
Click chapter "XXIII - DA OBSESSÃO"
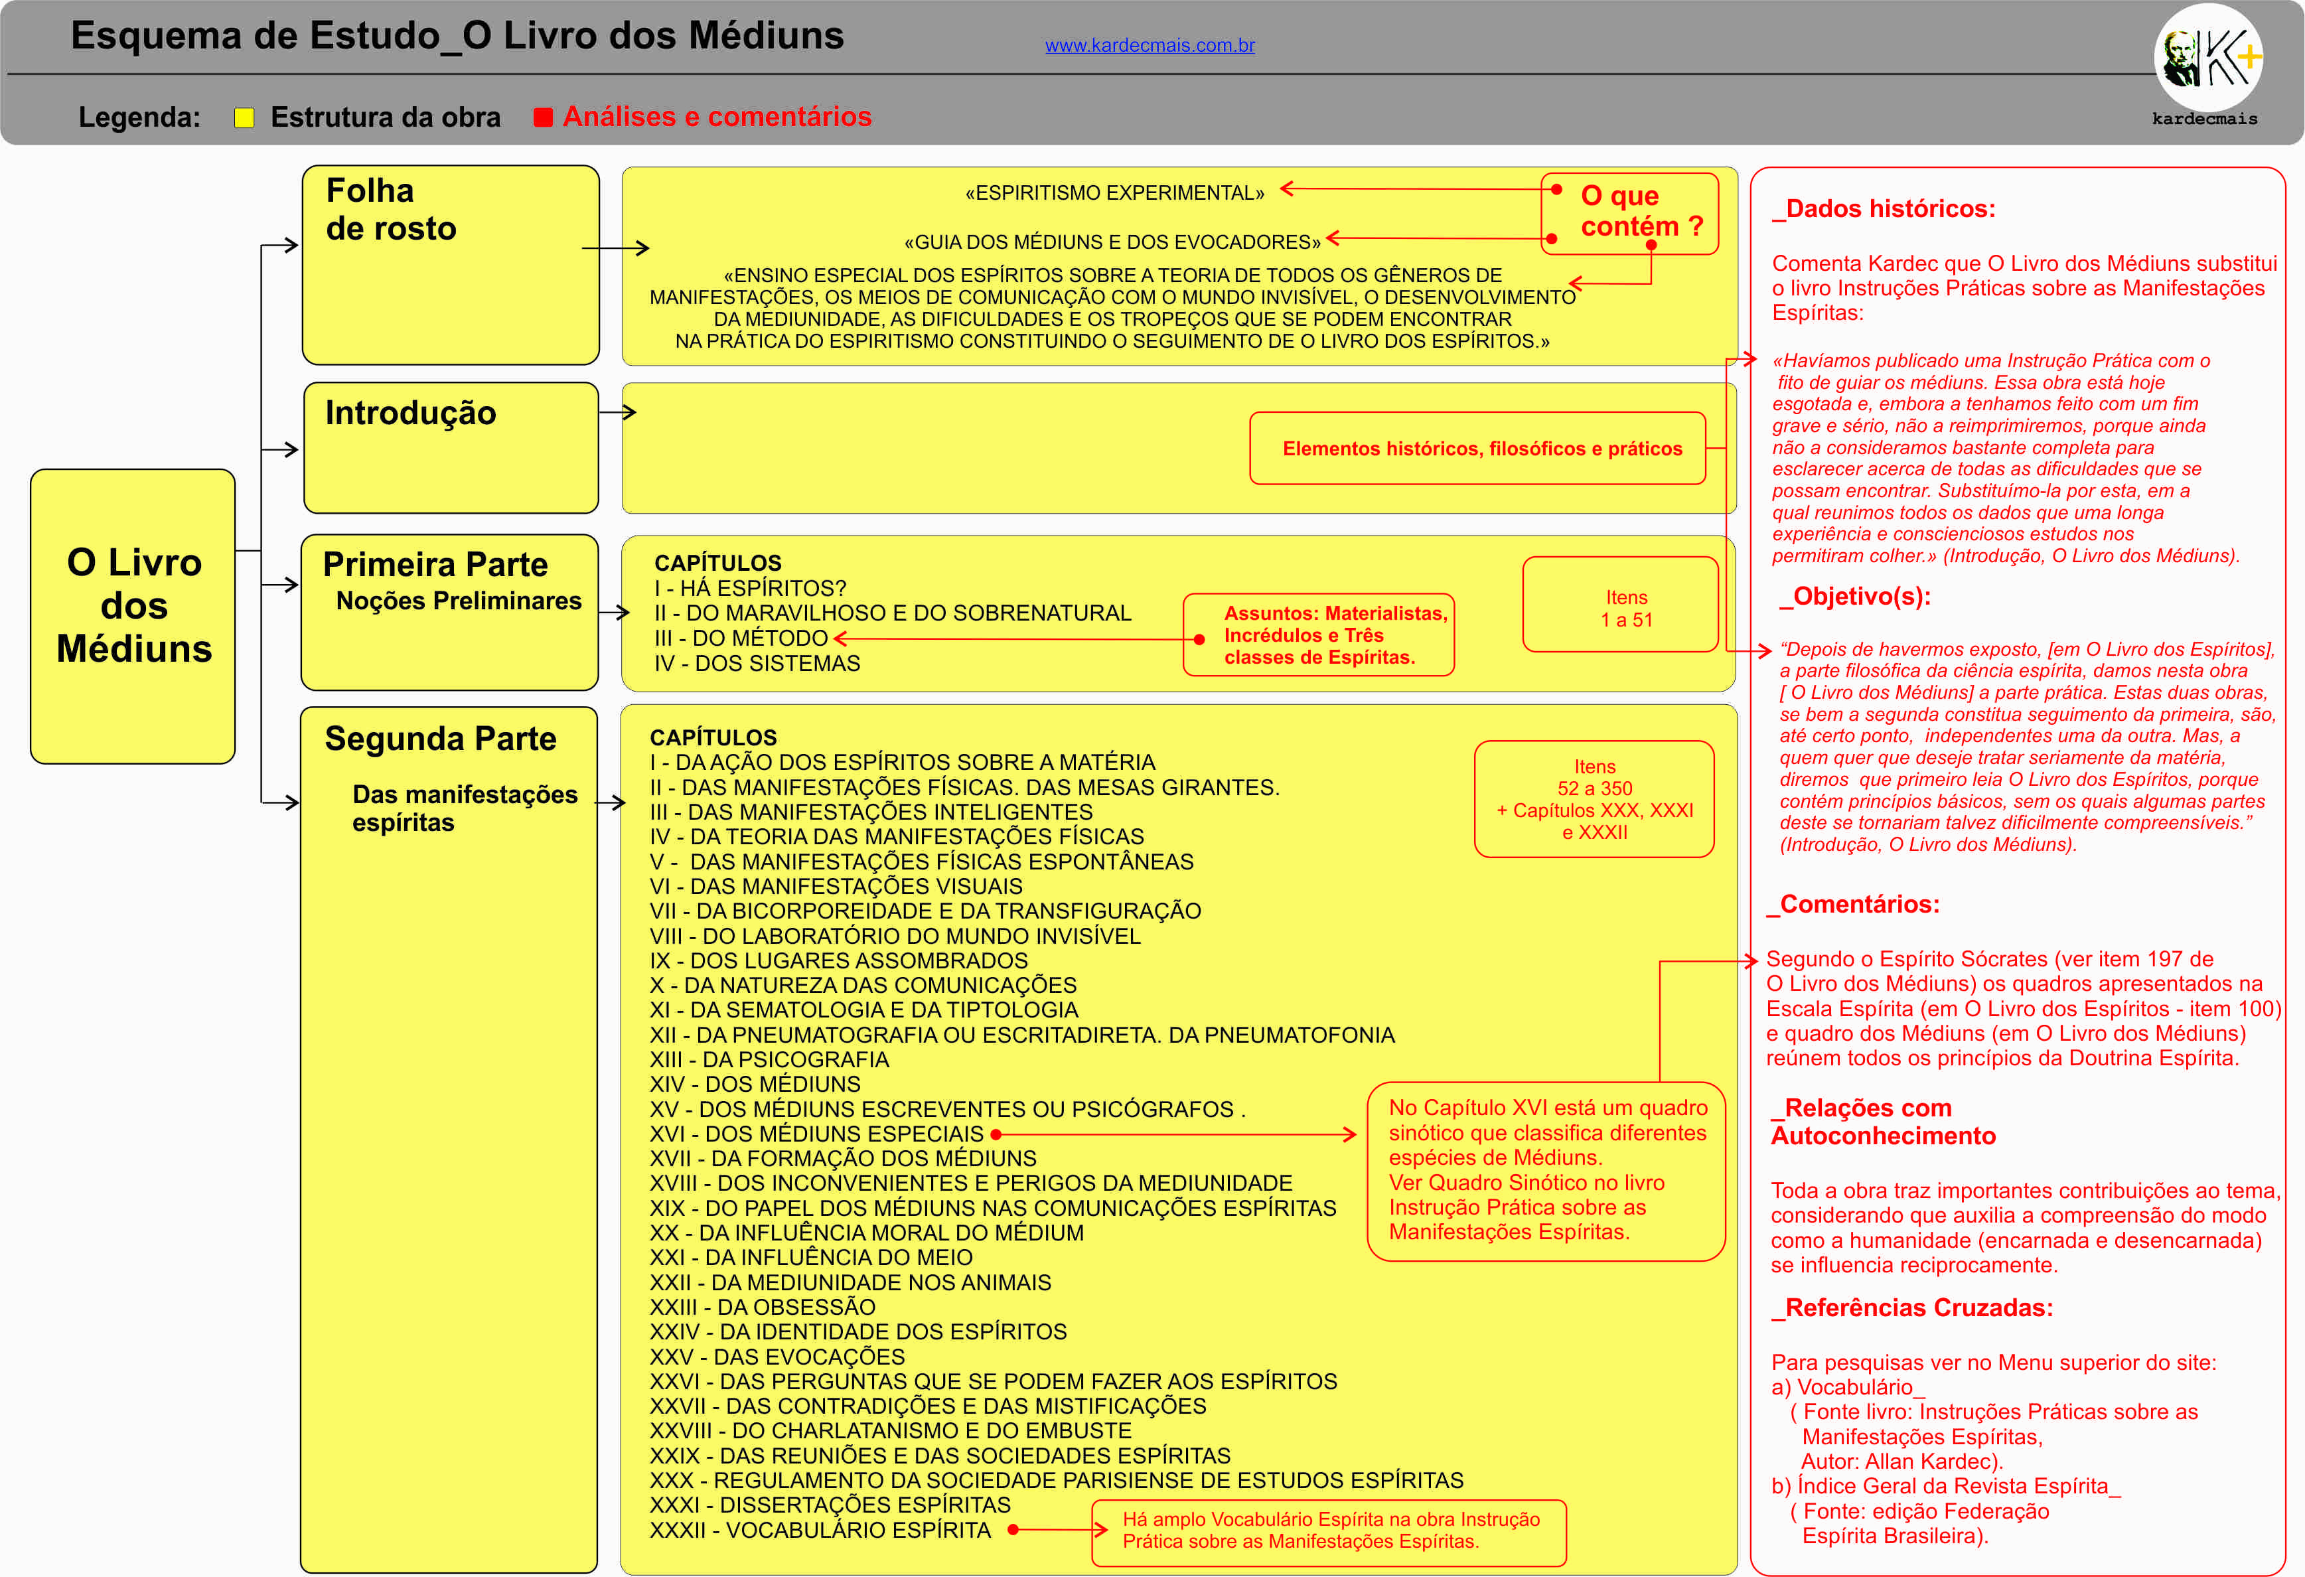coord(763,1308)
